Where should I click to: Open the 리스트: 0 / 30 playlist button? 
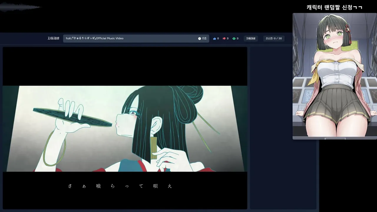pos(274,39)
